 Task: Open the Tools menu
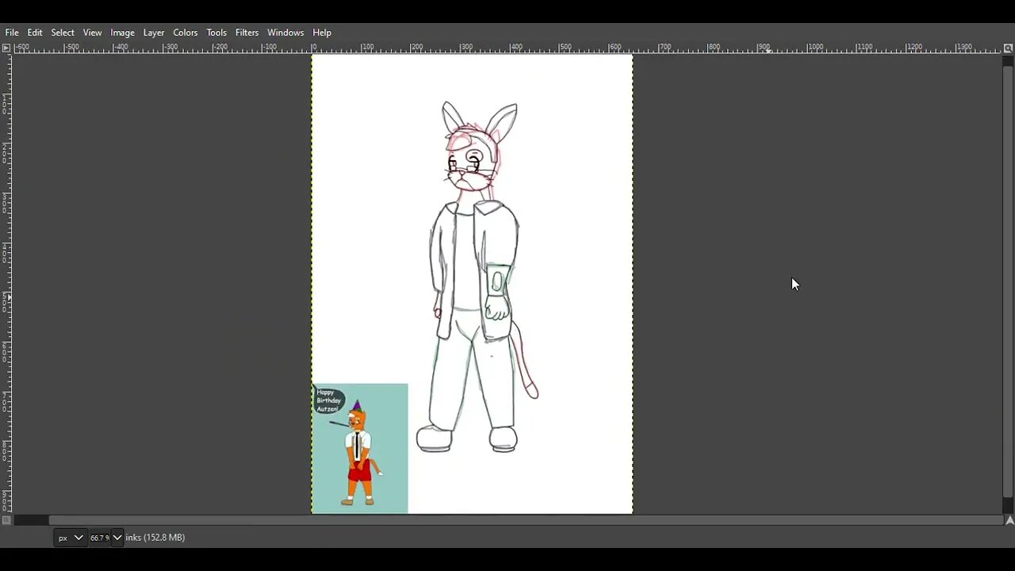pyautogui.click(x=216, y=33)
